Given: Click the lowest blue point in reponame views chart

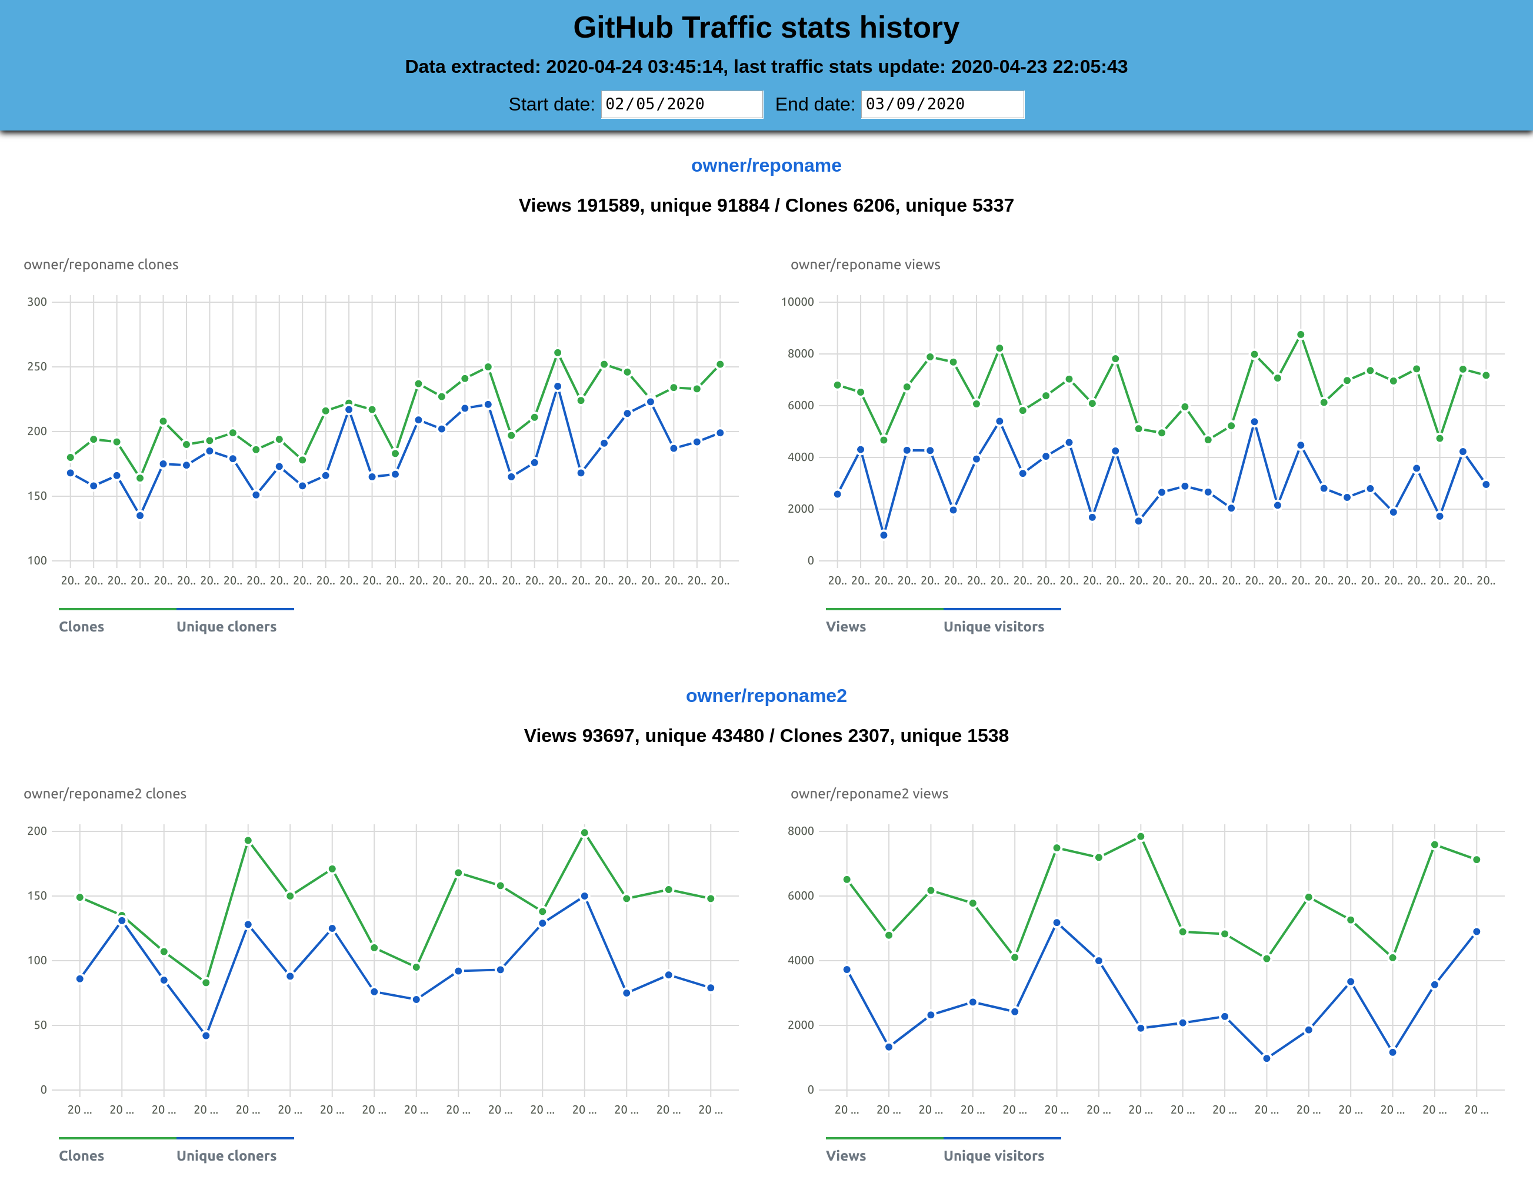Looking at the screenshot, I should (884, 536).
